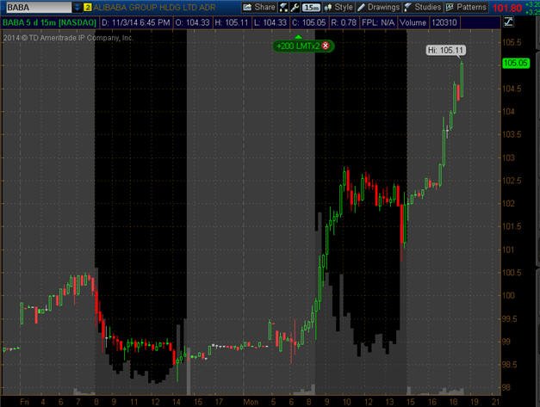Open chart settings wrench icon
Viewport: 540px width, 407px height.
pos(295,7)
